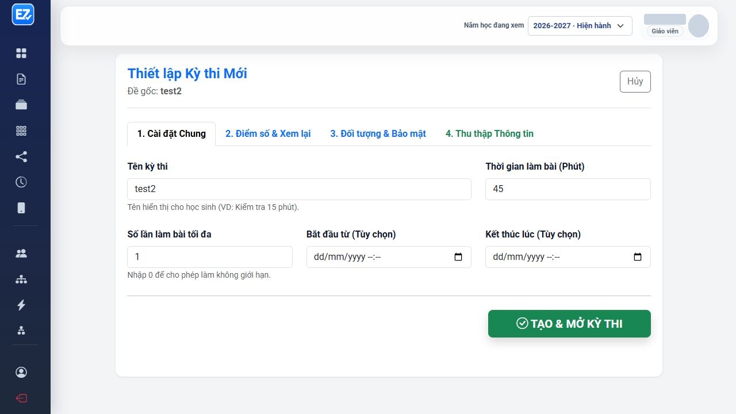The image size is (736, 414).
Task: Open the stacked cards icon in sidebar
Action: point(21,105)
